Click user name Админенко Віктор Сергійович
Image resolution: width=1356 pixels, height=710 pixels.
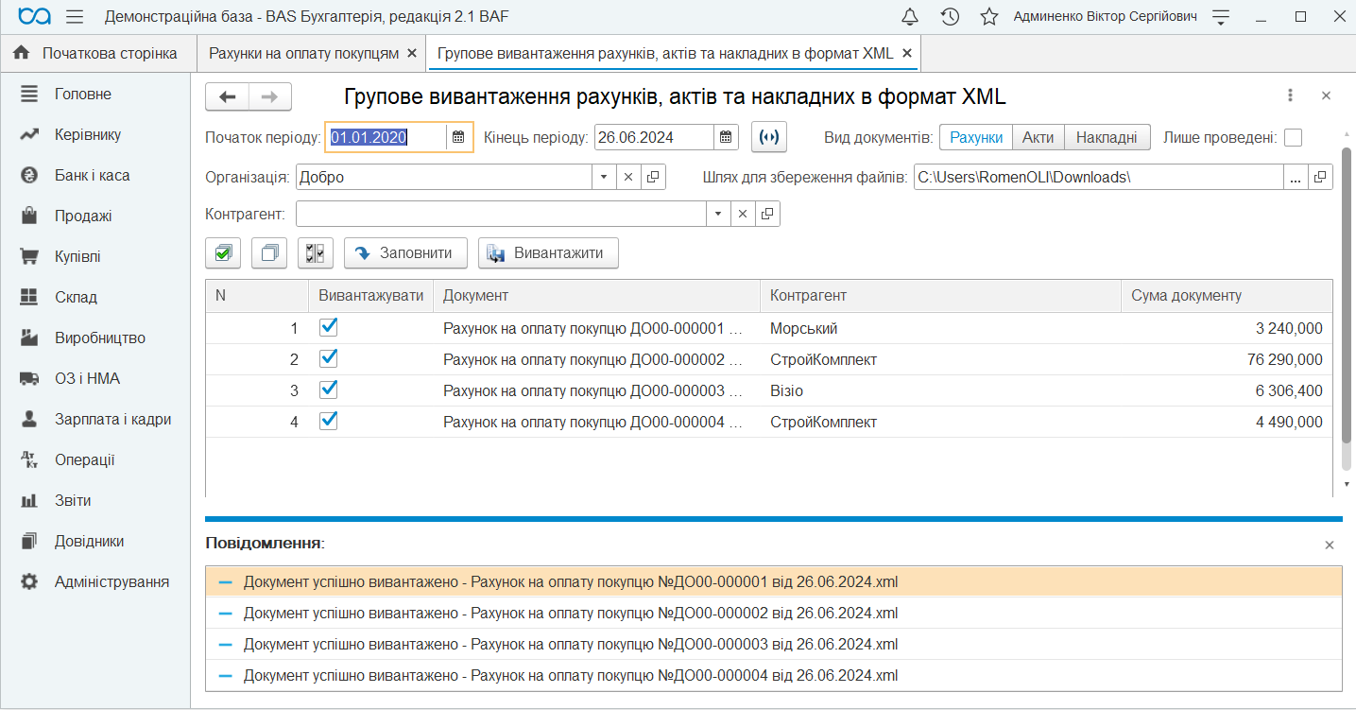(x=1105, y=17)
